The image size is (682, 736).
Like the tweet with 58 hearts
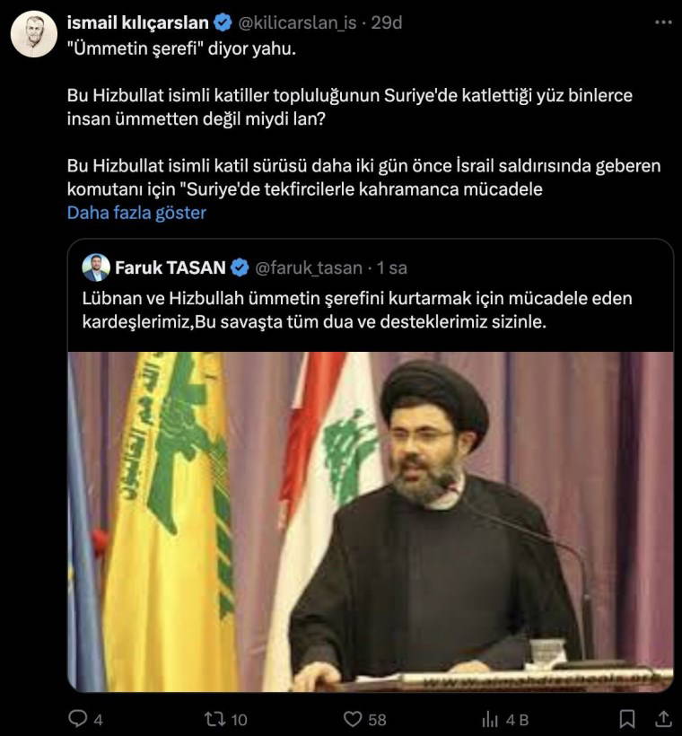pyautogui.click(x=353, y=719)
